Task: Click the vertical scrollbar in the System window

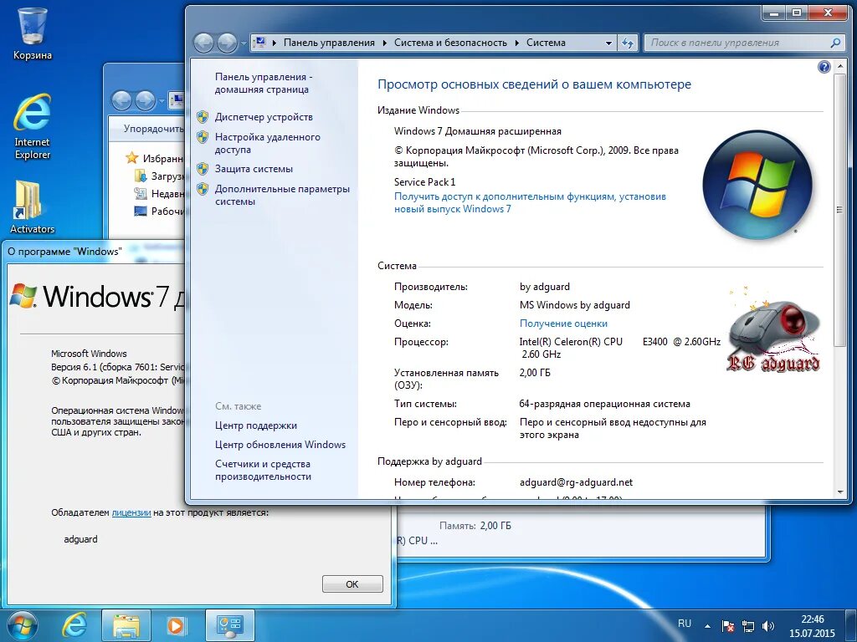Action: 840,210
